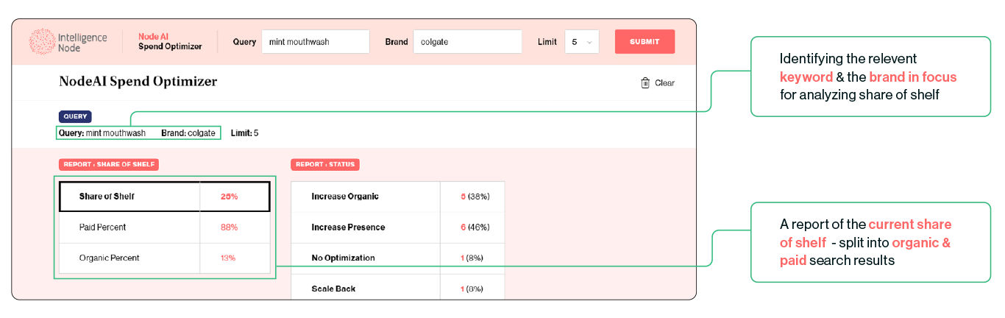Viewport: 1005px width, 318px height.
Task: Click the REPORT: STATUS tag
Action: tap(324, 165)
